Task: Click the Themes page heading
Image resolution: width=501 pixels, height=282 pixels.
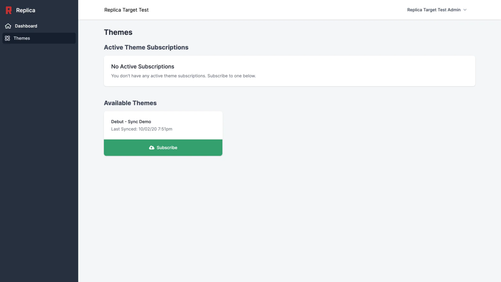Action: [x=118, y=32]
